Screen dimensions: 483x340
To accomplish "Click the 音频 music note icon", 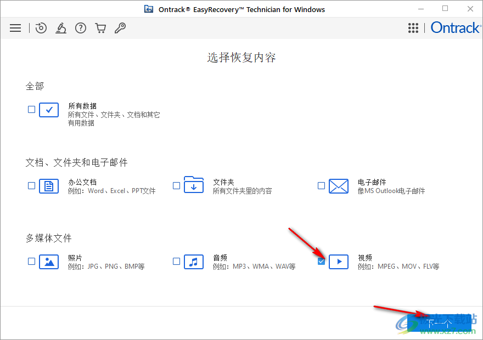I will 194,262.
